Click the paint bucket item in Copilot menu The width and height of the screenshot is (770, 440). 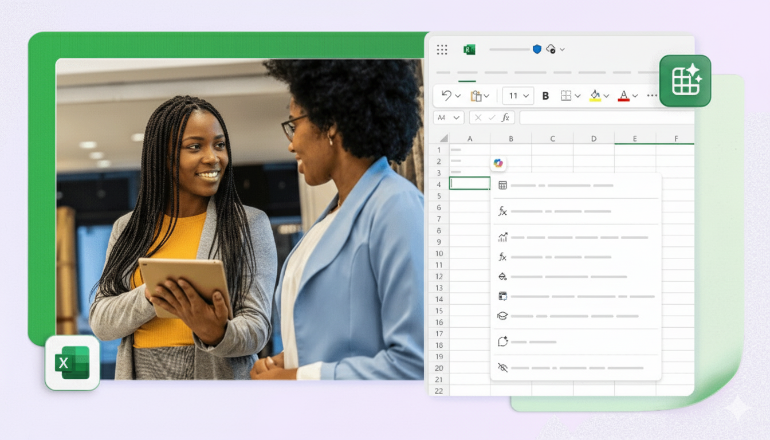pyautogui.click(x=502, y=277)
